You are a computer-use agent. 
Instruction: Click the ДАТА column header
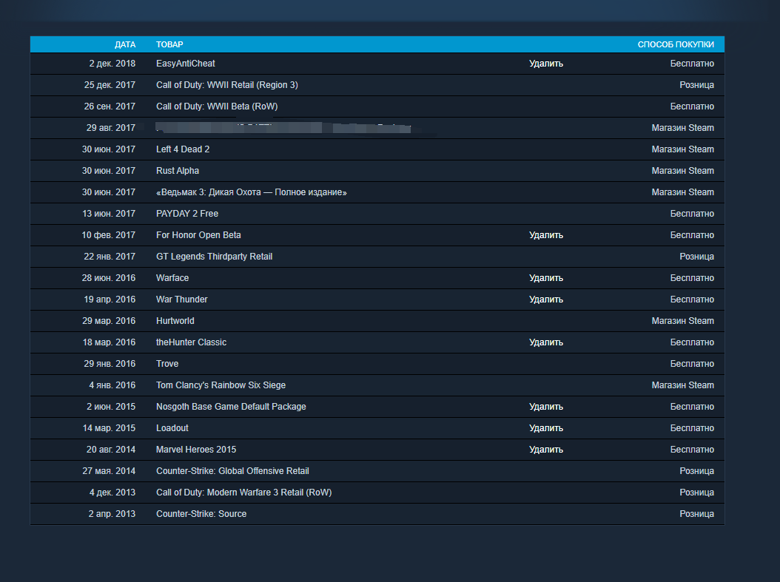tap(125, 44)
